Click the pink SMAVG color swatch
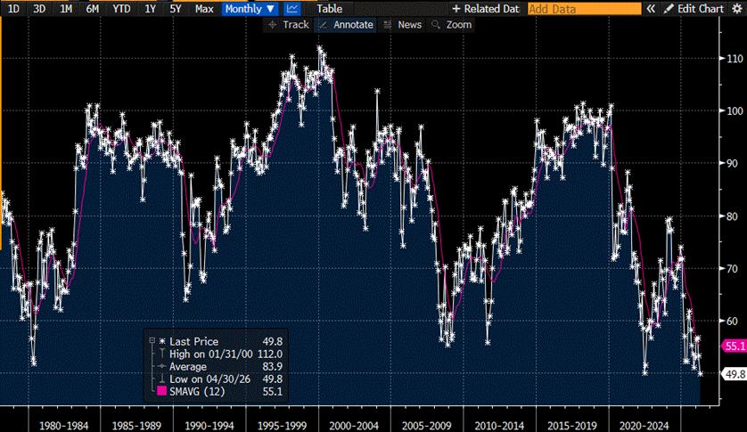This screenshot has width=747, height=432. click(x=161, y=390)
